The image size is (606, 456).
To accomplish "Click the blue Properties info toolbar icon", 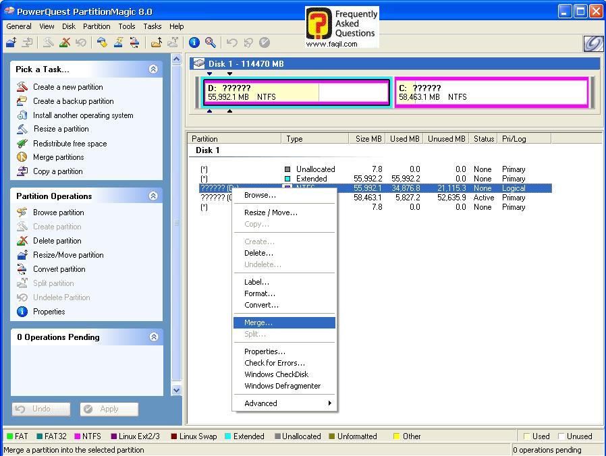I will (x=194, y=42).
